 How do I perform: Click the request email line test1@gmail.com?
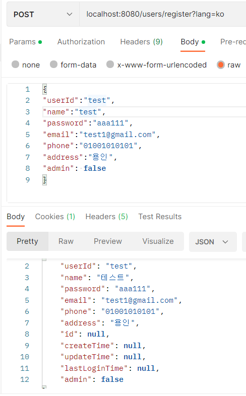101,135
